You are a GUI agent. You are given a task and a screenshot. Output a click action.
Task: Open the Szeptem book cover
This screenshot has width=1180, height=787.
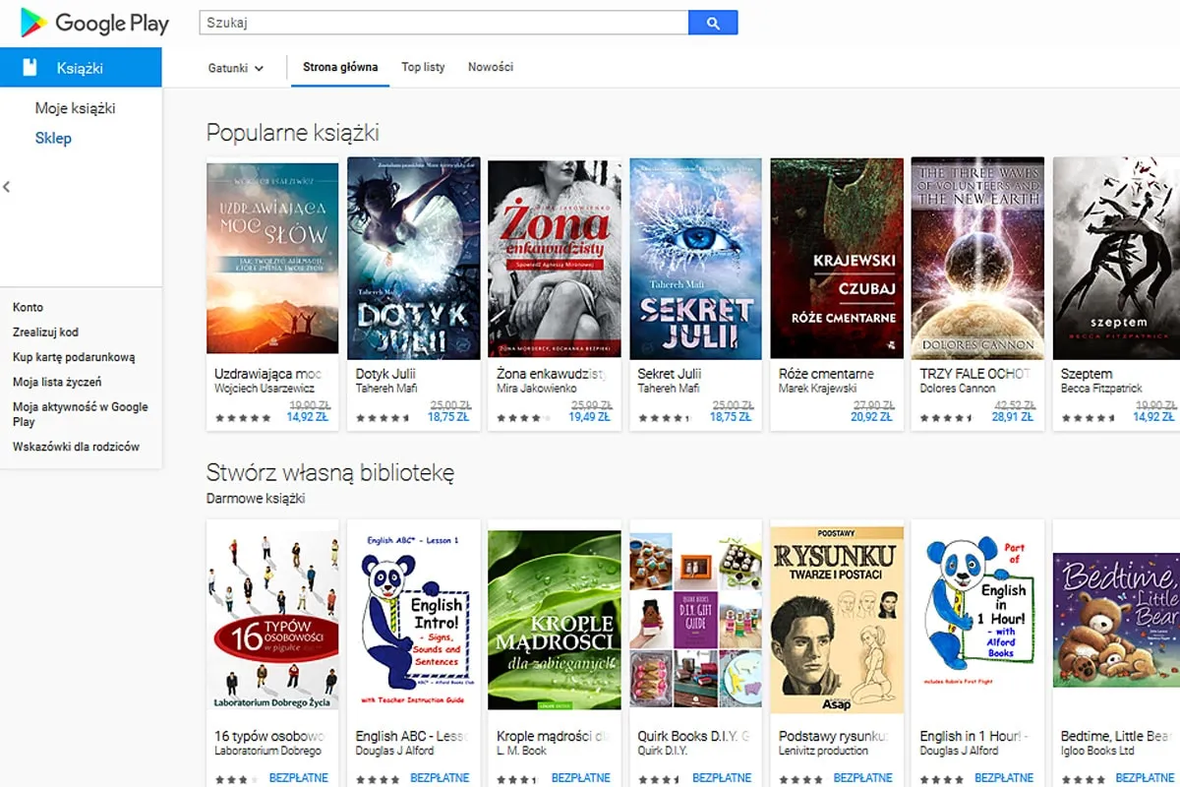tap(1116, 258)
